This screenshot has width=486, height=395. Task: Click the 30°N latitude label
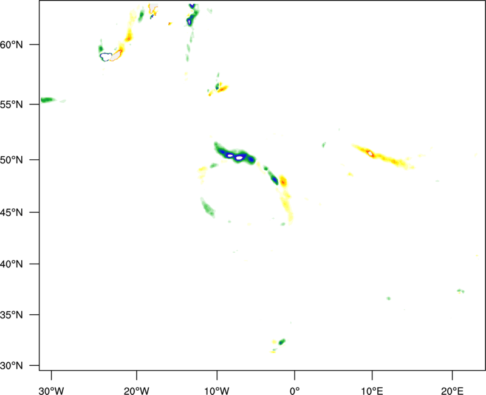pyautogui.click(x=12, y=366)
